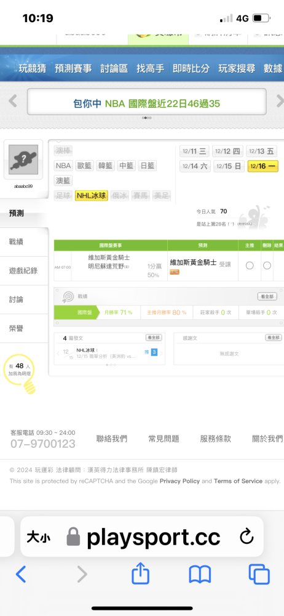
Task: Select the NHL冰球 league filter
Action: (92, 196)
